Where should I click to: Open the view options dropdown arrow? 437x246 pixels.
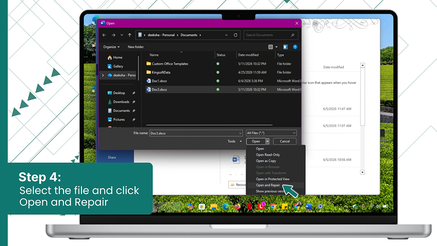[276, 47]
